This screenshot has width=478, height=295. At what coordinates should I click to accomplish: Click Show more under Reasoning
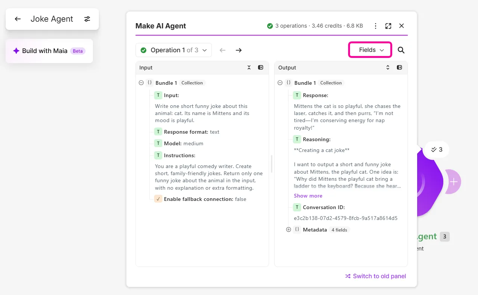coord(308,196)
